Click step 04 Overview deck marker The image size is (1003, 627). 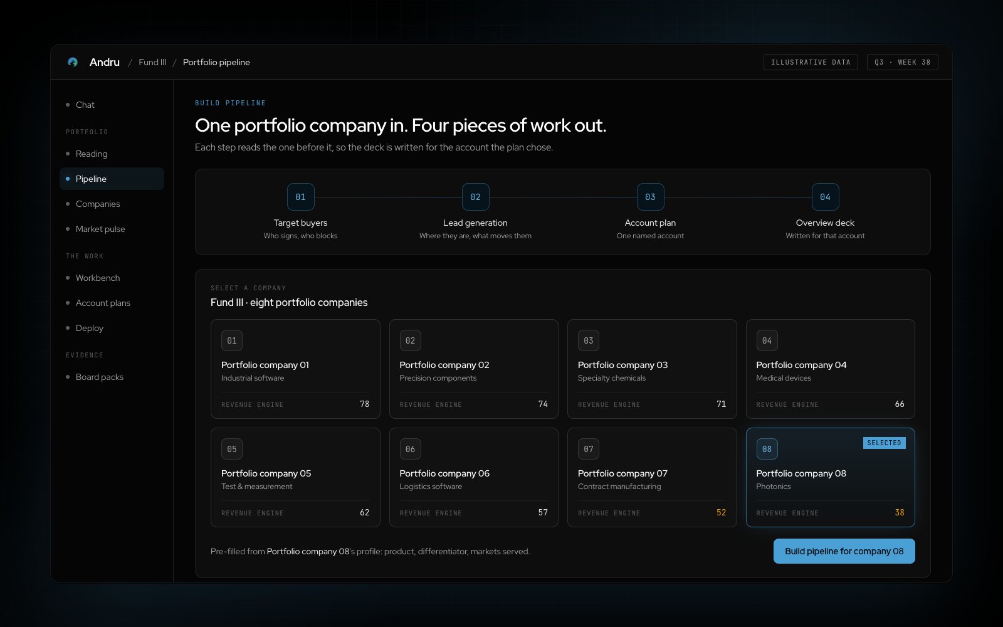pos(825,197)
